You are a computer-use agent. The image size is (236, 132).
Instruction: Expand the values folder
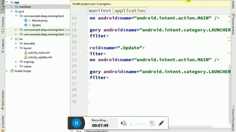[x=16, y=66]
